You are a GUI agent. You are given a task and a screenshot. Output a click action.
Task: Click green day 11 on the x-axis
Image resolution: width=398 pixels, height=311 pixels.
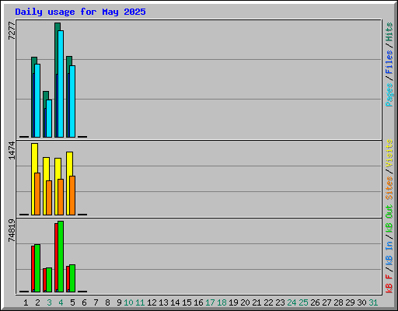click(x=140, y=302)
